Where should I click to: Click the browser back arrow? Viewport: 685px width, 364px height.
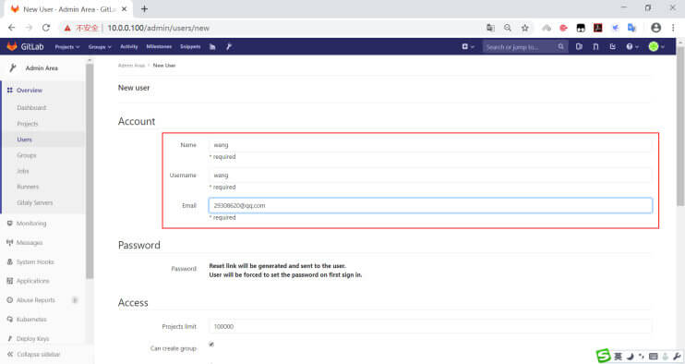pos(12,28)
